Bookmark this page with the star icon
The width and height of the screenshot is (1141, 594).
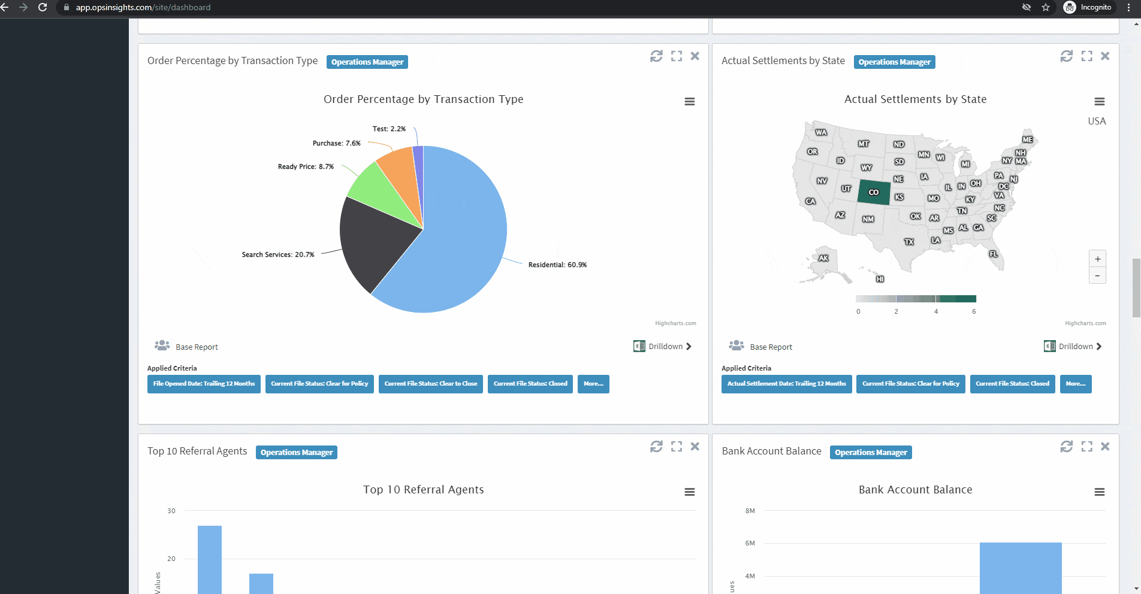1046,7
